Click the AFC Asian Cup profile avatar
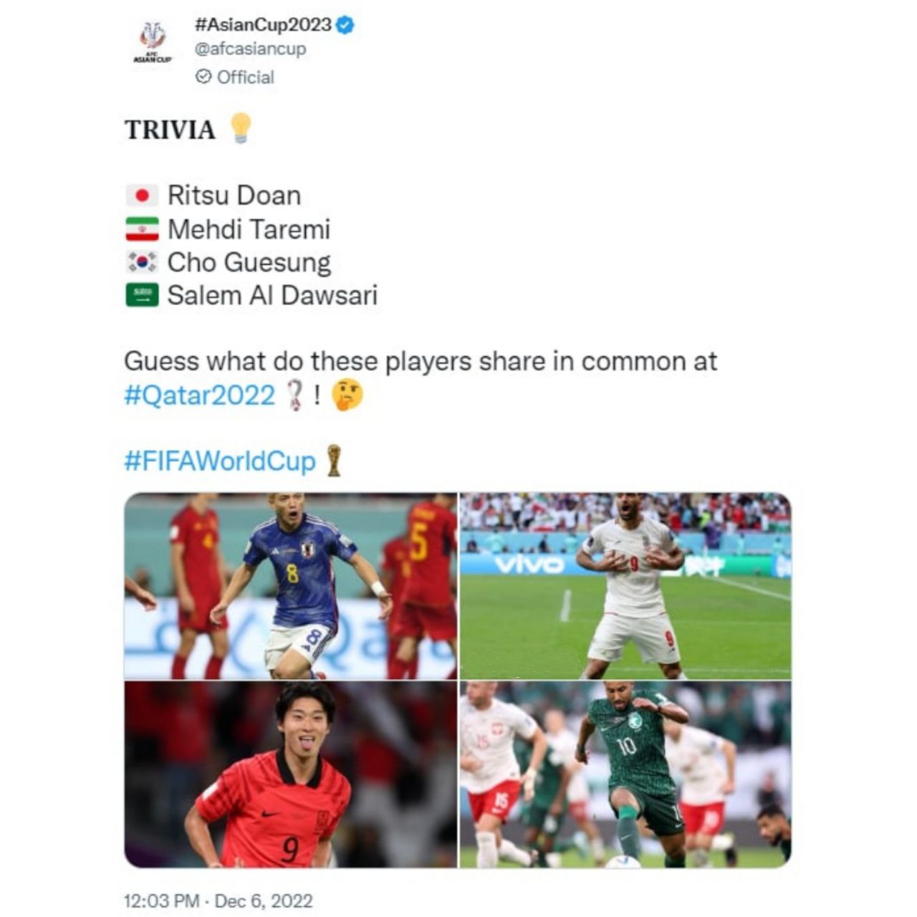 point(153,42)
